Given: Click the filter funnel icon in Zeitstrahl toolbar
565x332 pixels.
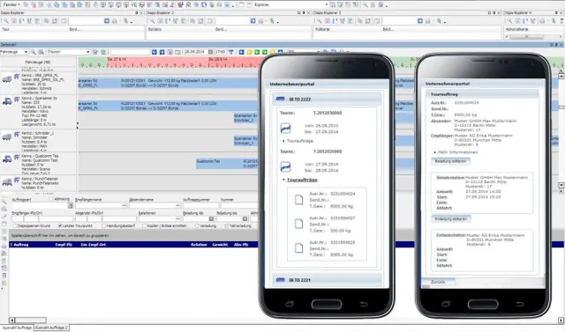Looking at the screenshot, I should pyautogui.click(x=231, y=52).
